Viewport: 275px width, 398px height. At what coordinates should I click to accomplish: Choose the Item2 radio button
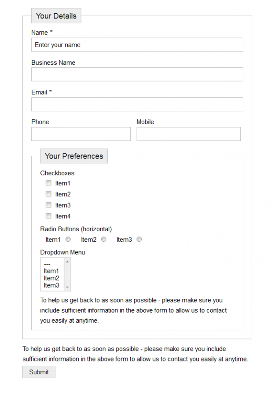(104, 240)
